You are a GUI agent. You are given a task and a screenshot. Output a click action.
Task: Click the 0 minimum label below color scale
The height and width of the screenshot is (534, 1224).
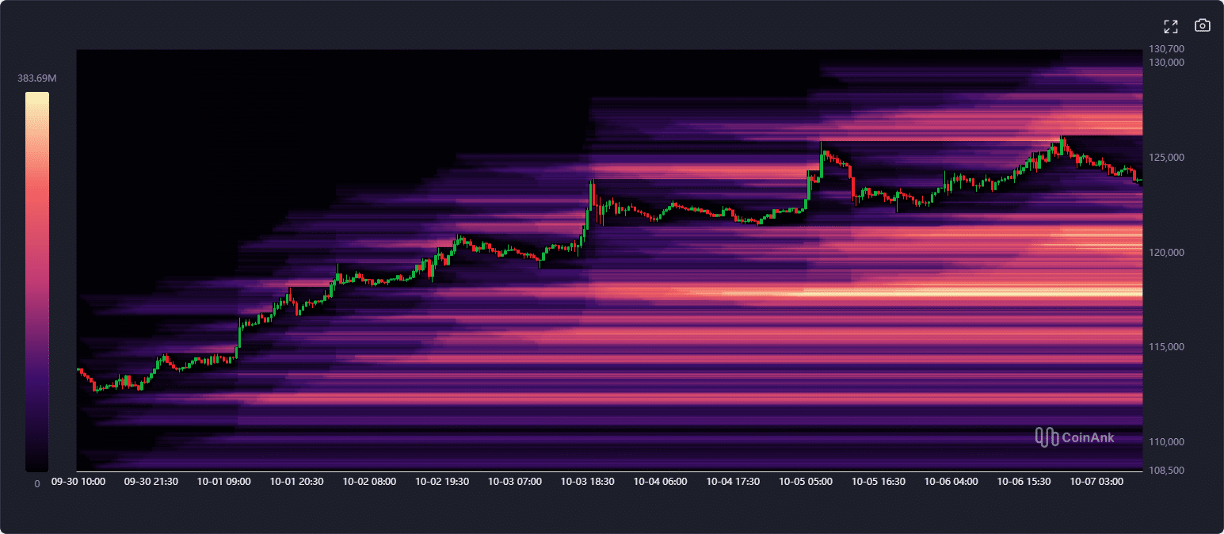point(36,483)
